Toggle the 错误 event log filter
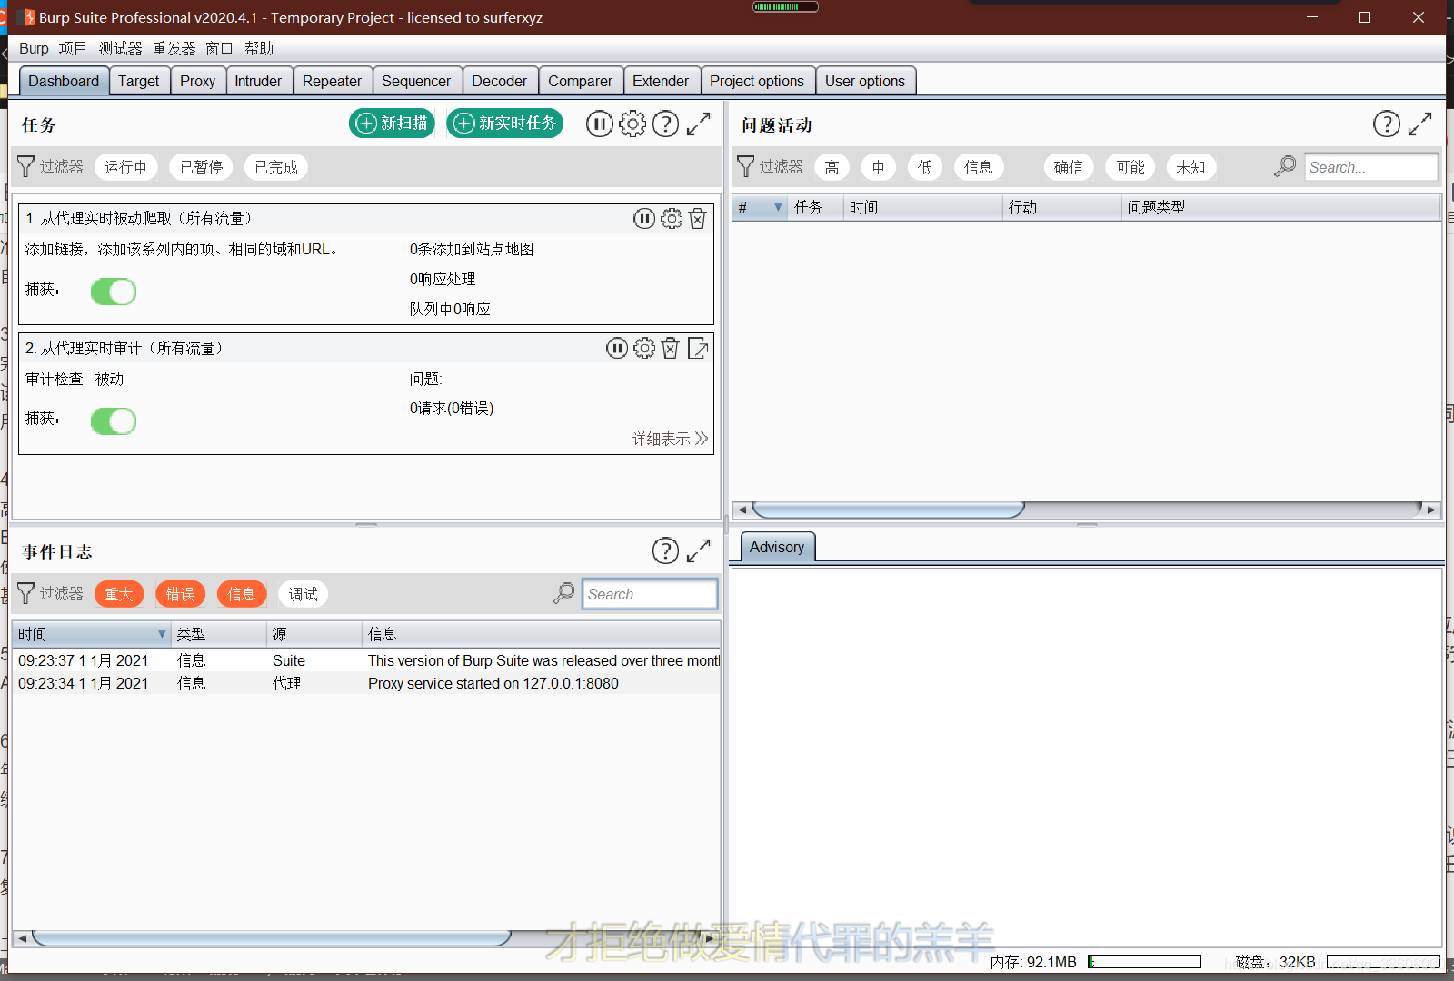 [180, 594]
